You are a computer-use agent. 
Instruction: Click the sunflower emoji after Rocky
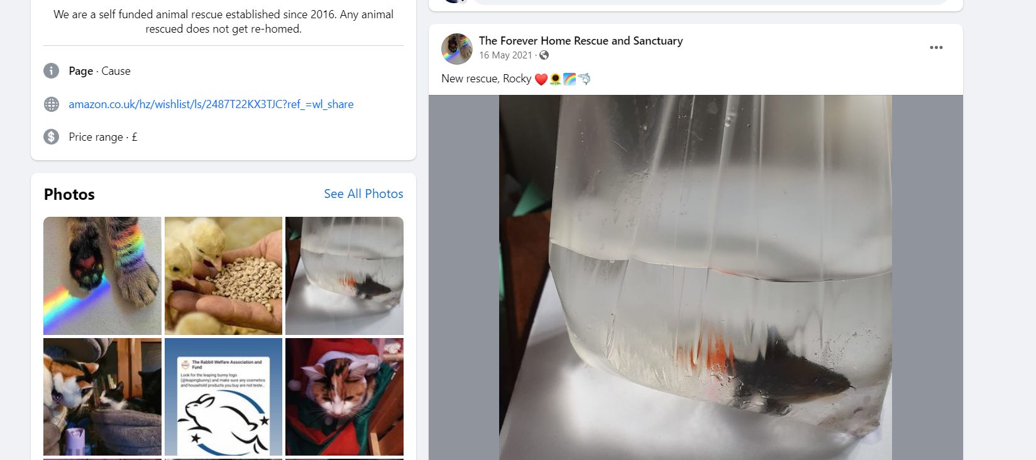pyautogui.click(x=554, y=79)
